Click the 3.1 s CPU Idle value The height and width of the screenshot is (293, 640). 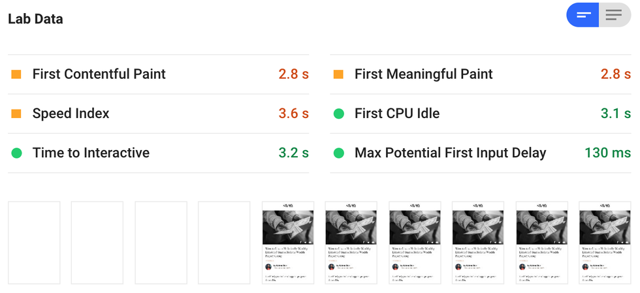(x=615, y=114)
